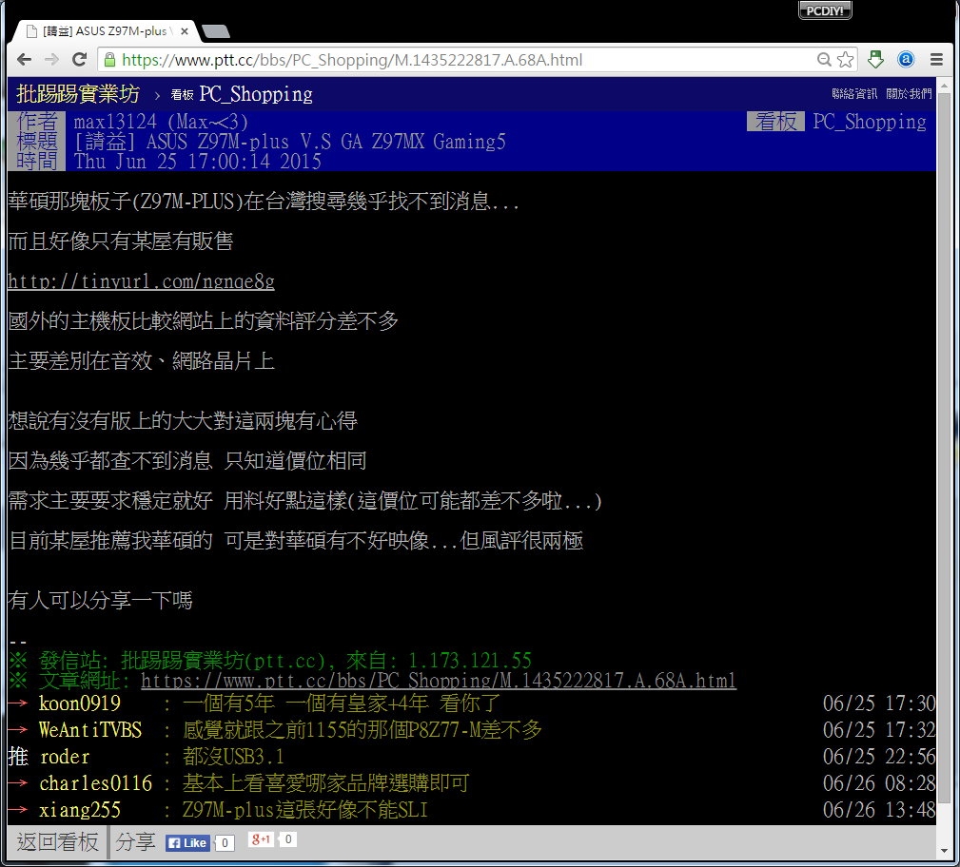960x867 pixels.
Task: Click the PCDIY! badge at top
Action: (x=825, y=10)
